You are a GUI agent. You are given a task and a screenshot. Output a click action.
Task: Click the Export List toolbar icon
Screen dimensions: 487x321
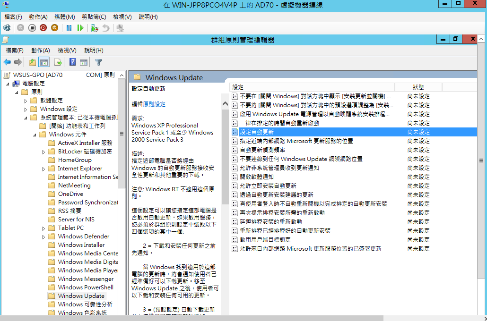pyautogui.click(x=58, y=62)
